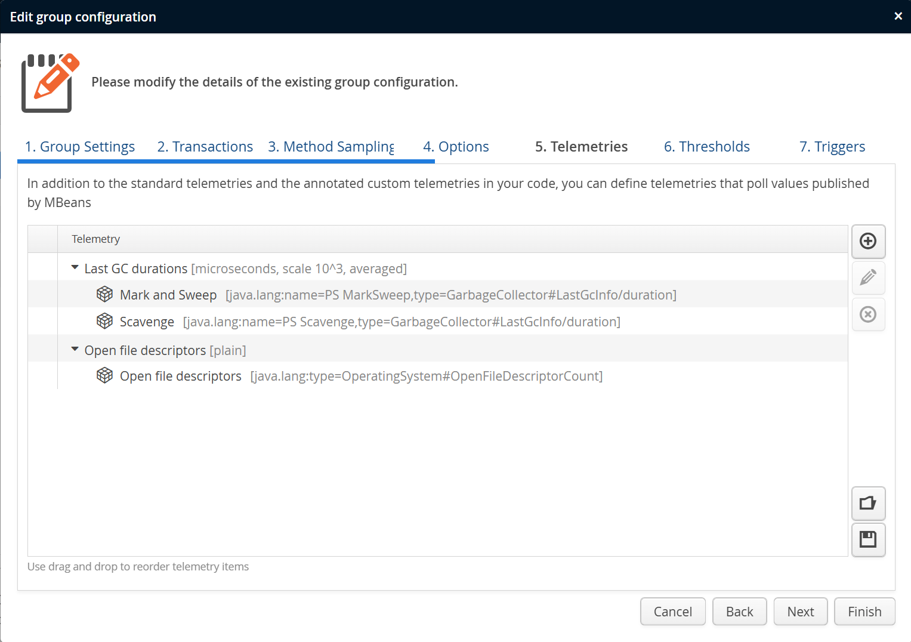The height and width of the screenshot is (642, 911).
Task: Open the Thresholds tab
Action: point(706,147)
